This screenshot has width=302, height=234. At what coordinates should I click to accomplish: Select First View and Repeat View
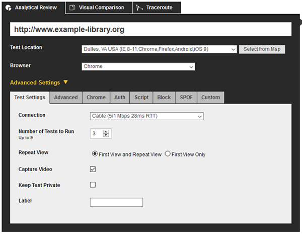click(x=95, y=153)
